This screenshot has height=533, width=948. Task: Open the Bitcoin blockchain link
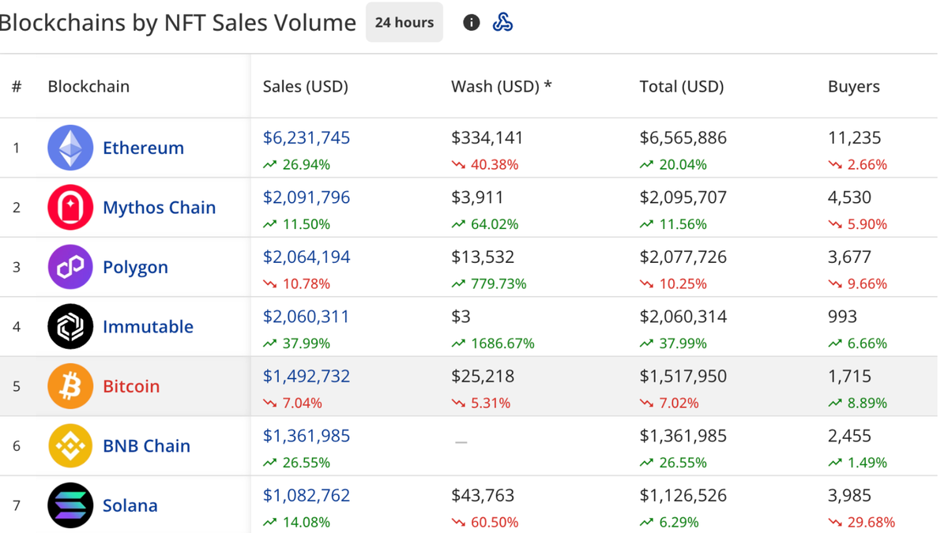pos(131,386)
